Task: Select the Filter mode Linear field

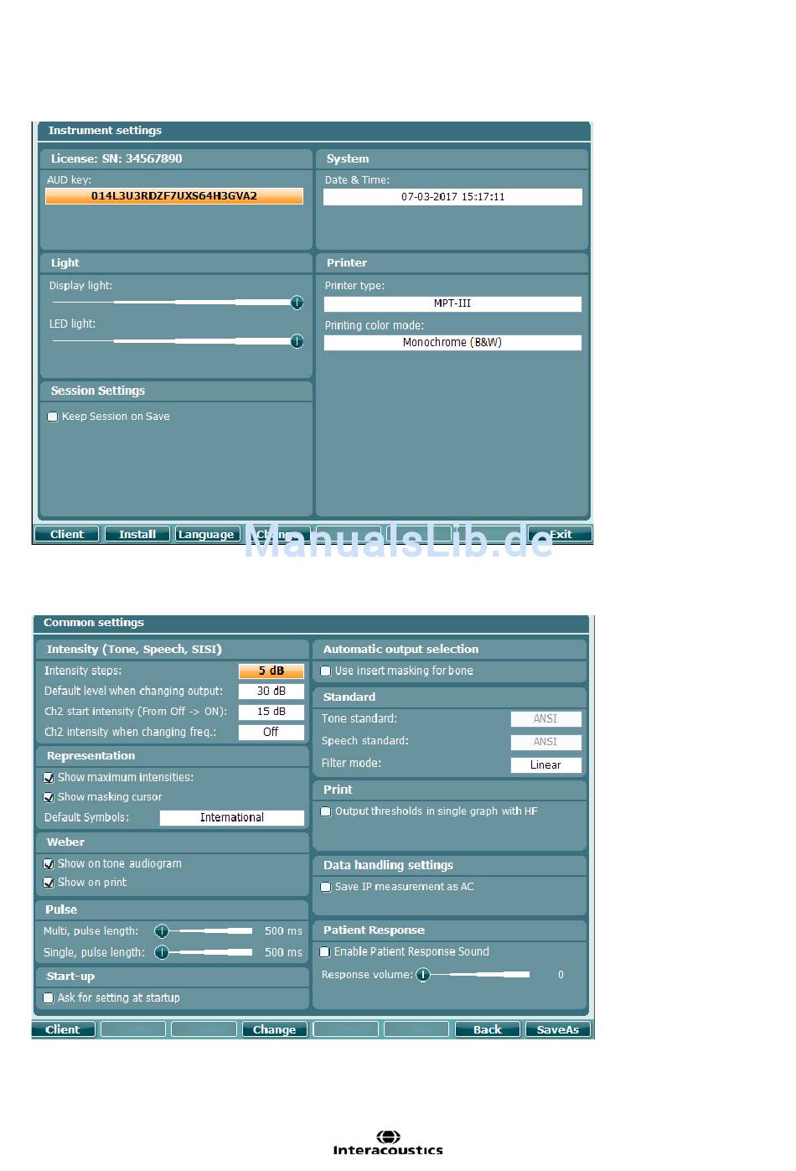Action: click(545, 764)
